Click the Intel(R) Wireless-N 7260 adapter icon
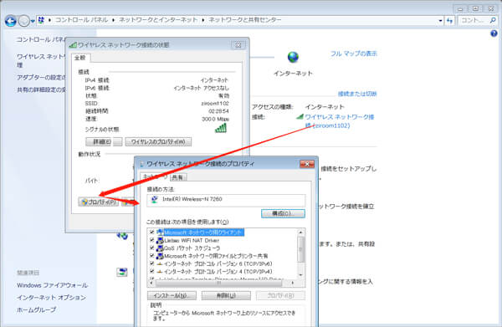502x327 pixels. tap(154, 200)
